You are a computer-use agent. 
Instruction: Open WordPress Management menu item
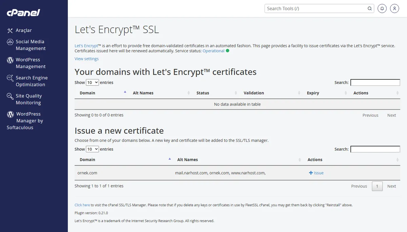(31, 63)
